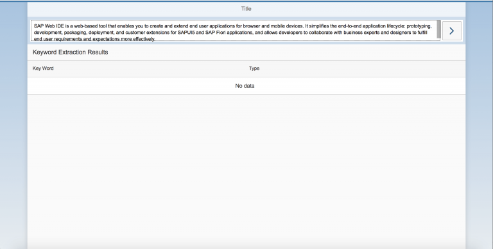
Task: Click the word deployment in text area
Action: click(101, 33)
